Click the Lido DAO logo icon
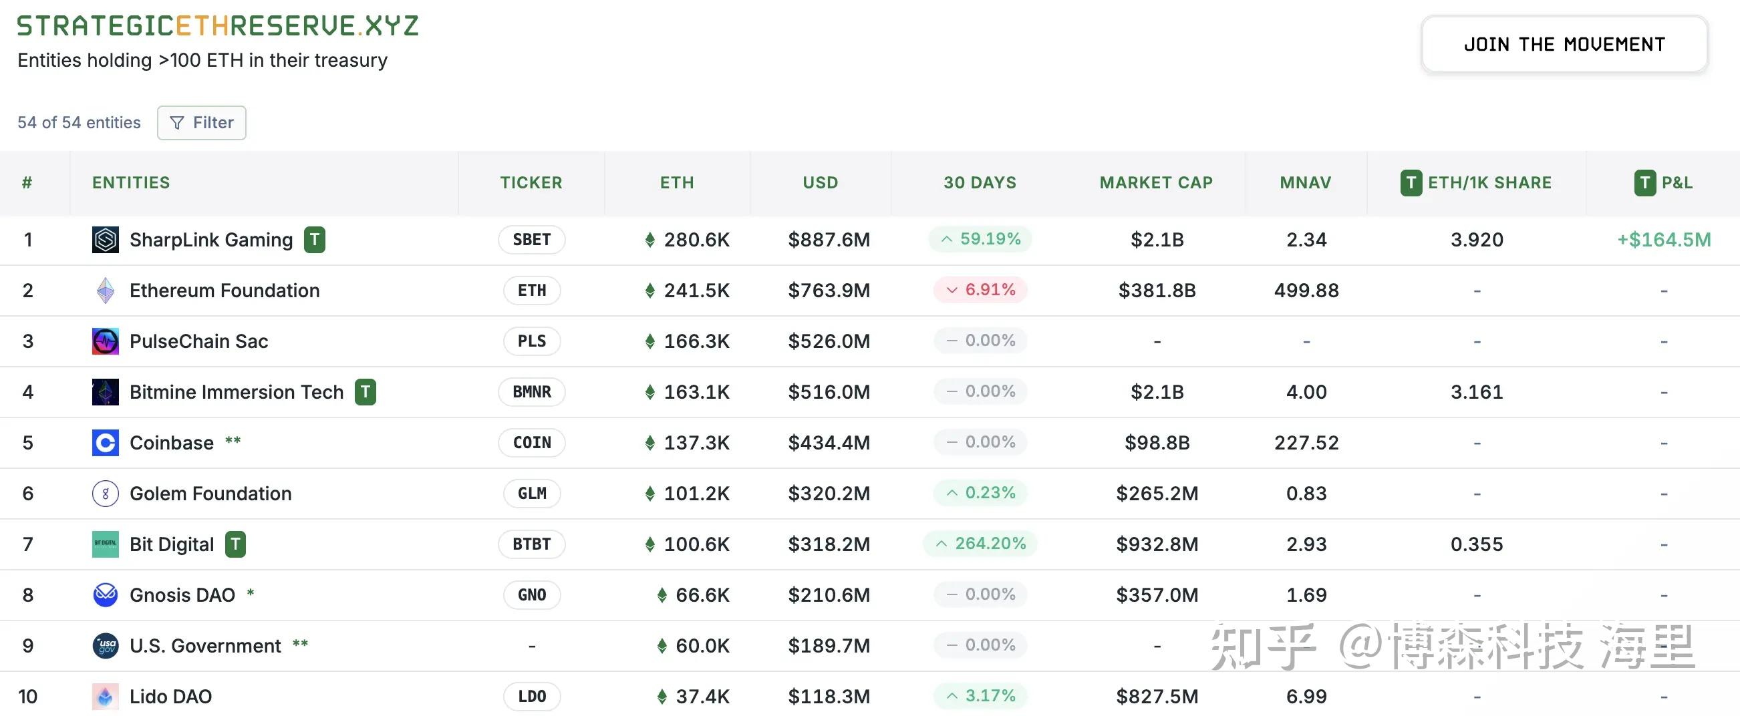Viewport: 1740px width, 716px height. (106, 697)
